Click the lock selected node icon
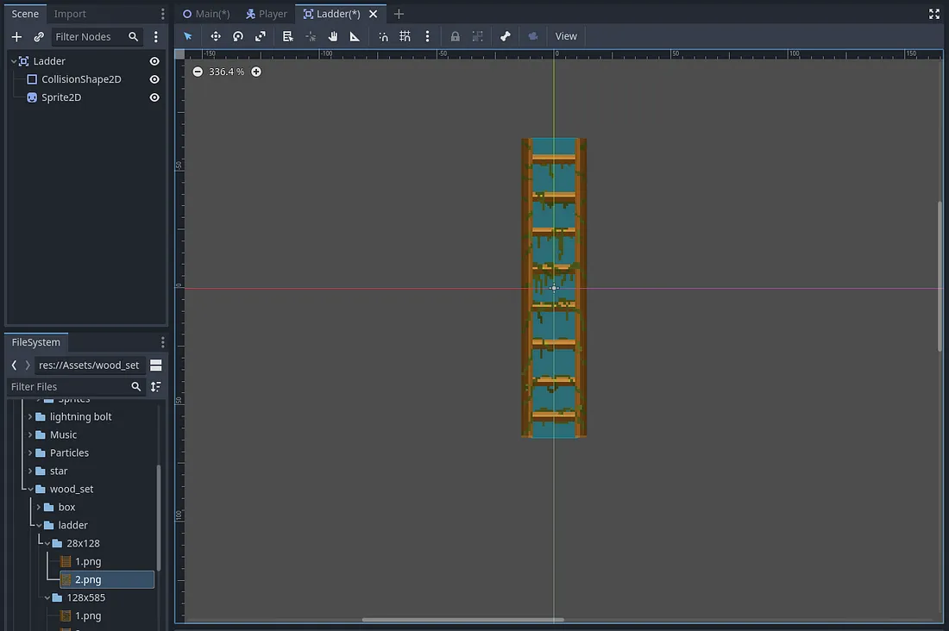The image size is (949, 631). (x=456, y=36)
